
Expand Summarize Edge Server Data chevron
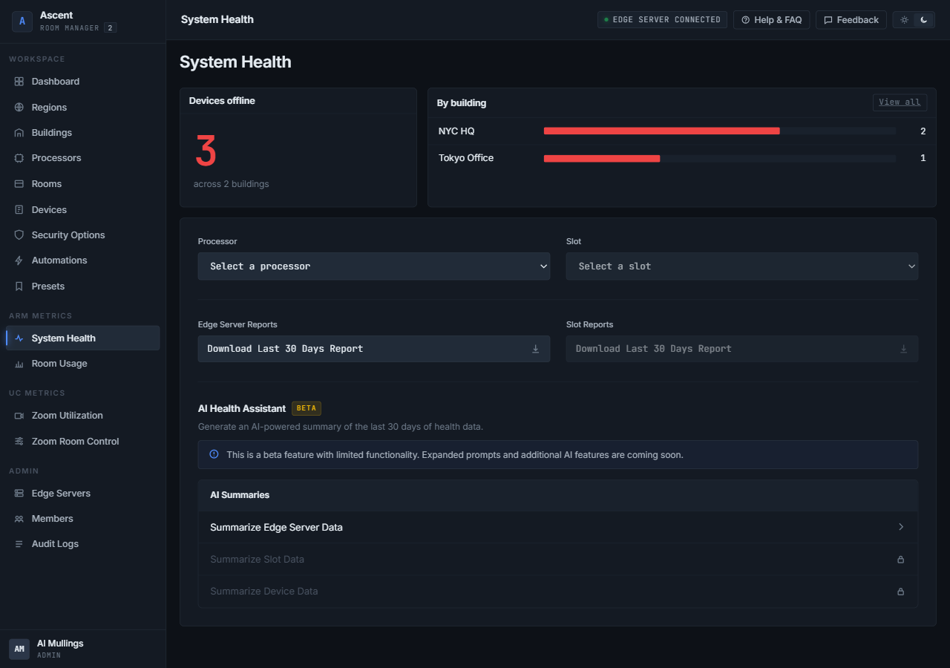901,527
